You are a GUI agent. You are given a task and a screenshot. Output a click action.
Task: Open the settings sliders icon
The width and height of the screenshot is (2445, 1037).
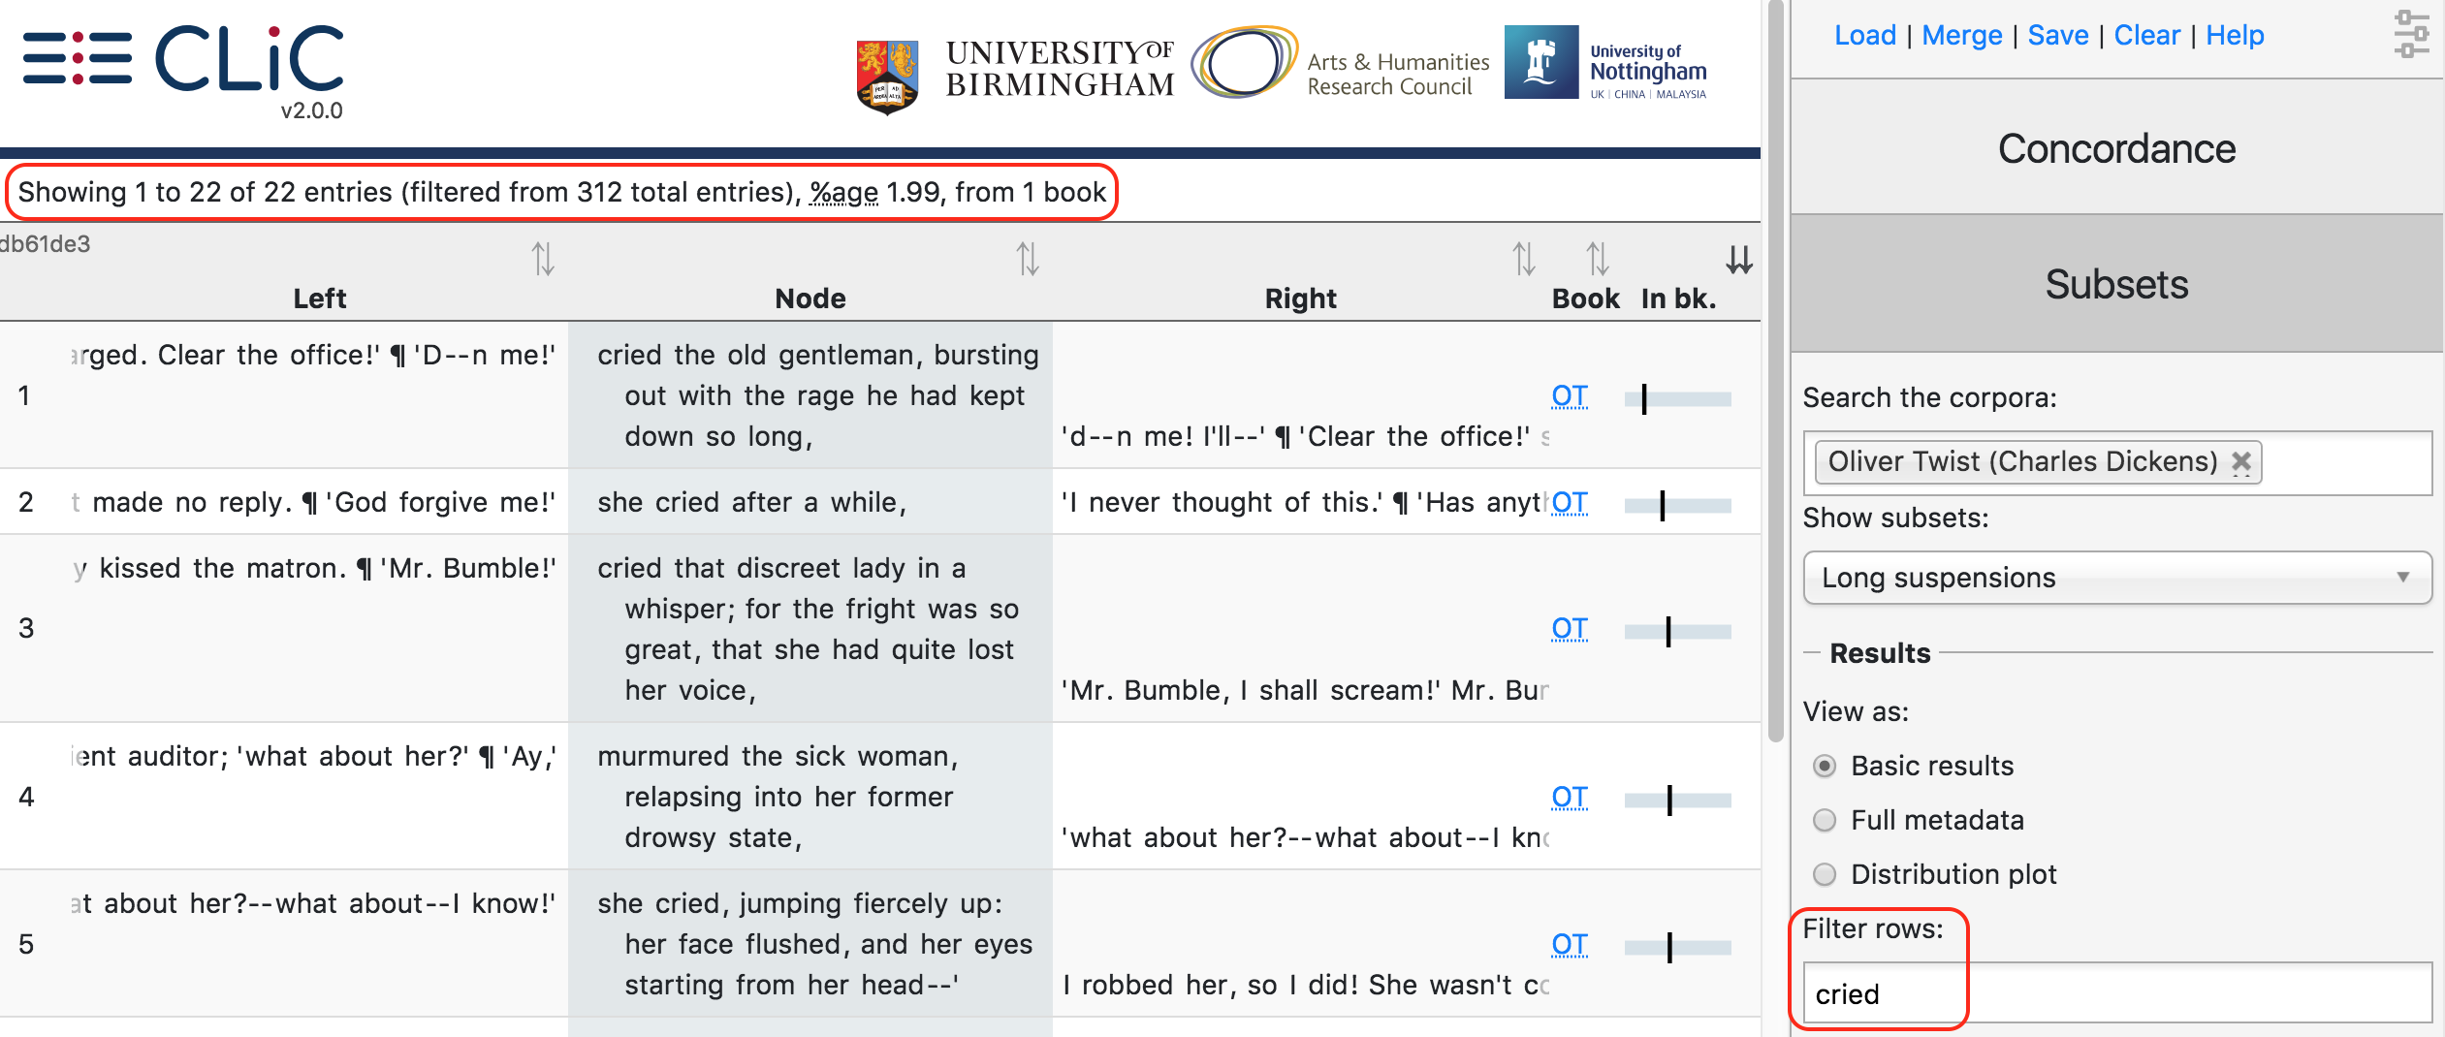(x=2411, y=34)
